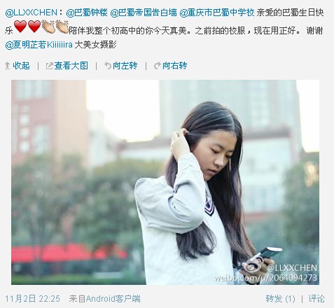Click the first red heart emoji
The image size is (334, 308).
pos(20,27)
